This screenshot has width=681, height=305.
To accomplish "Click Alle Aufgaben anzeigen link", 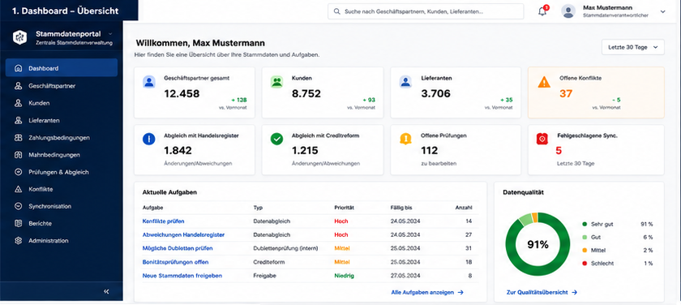I will (427, 292).
